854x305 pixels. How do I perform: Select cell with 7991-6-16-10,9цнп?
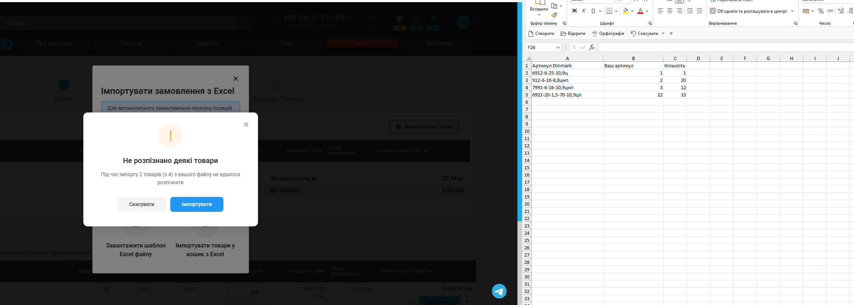click(567, 87)
